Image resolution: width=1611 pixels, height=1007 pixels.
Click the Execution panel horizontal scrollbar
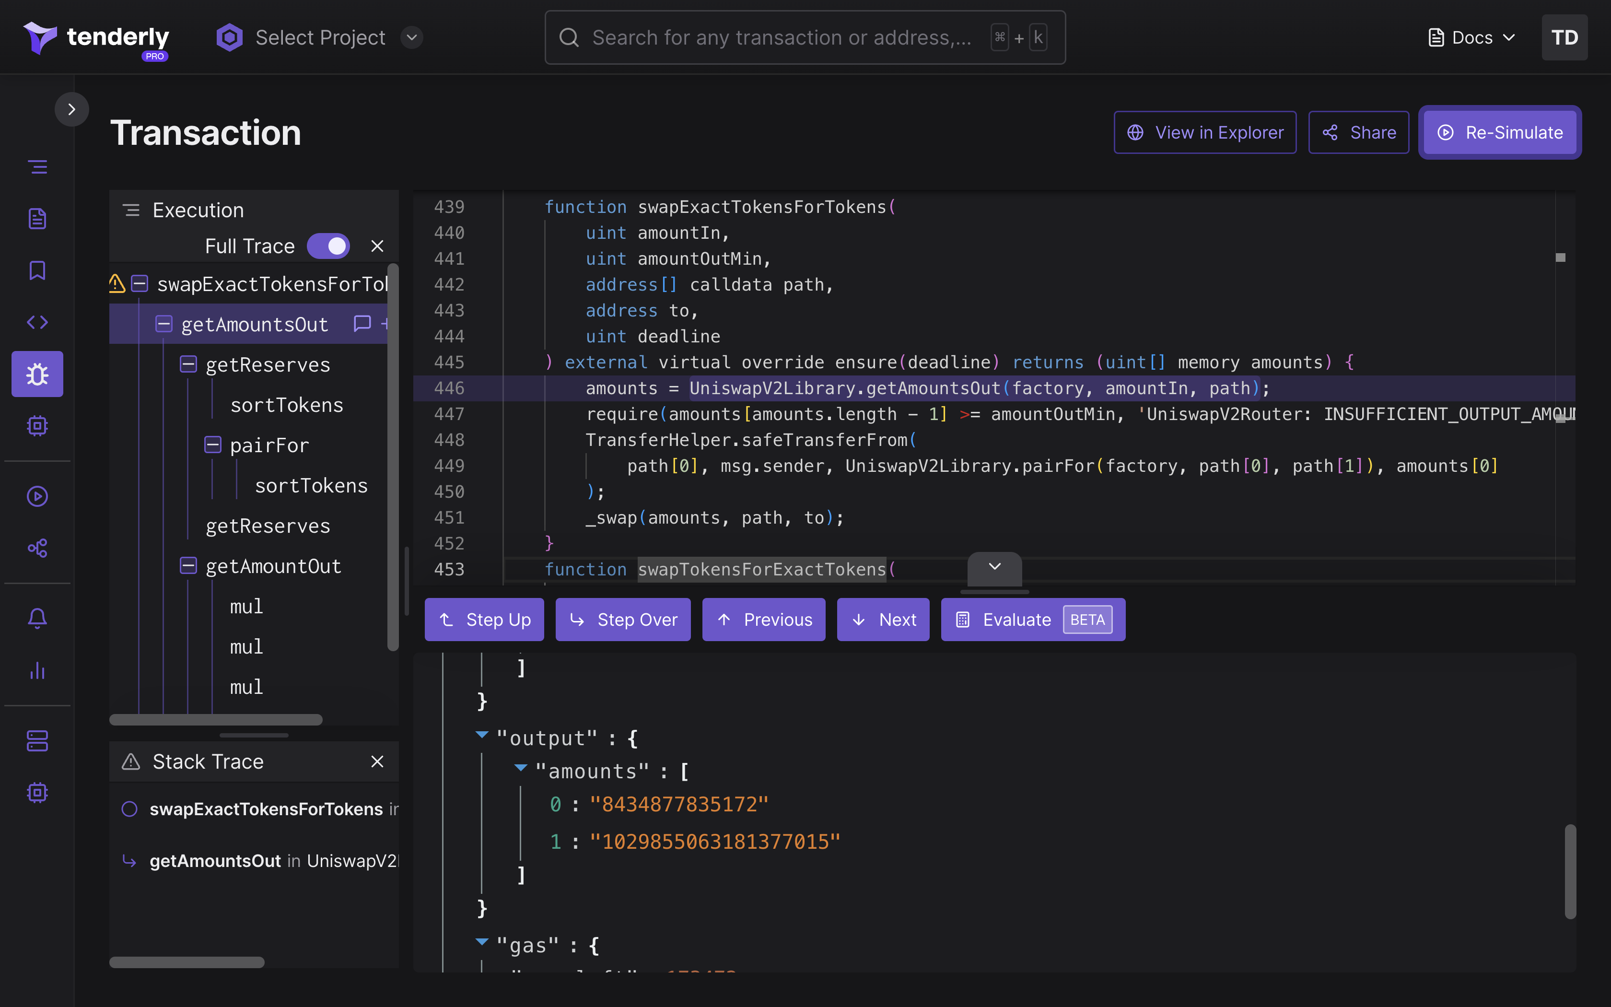(216, 720)
